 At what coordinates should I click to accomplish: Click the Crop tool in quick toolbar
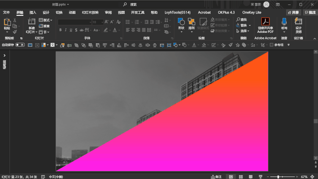coord(263,45)
